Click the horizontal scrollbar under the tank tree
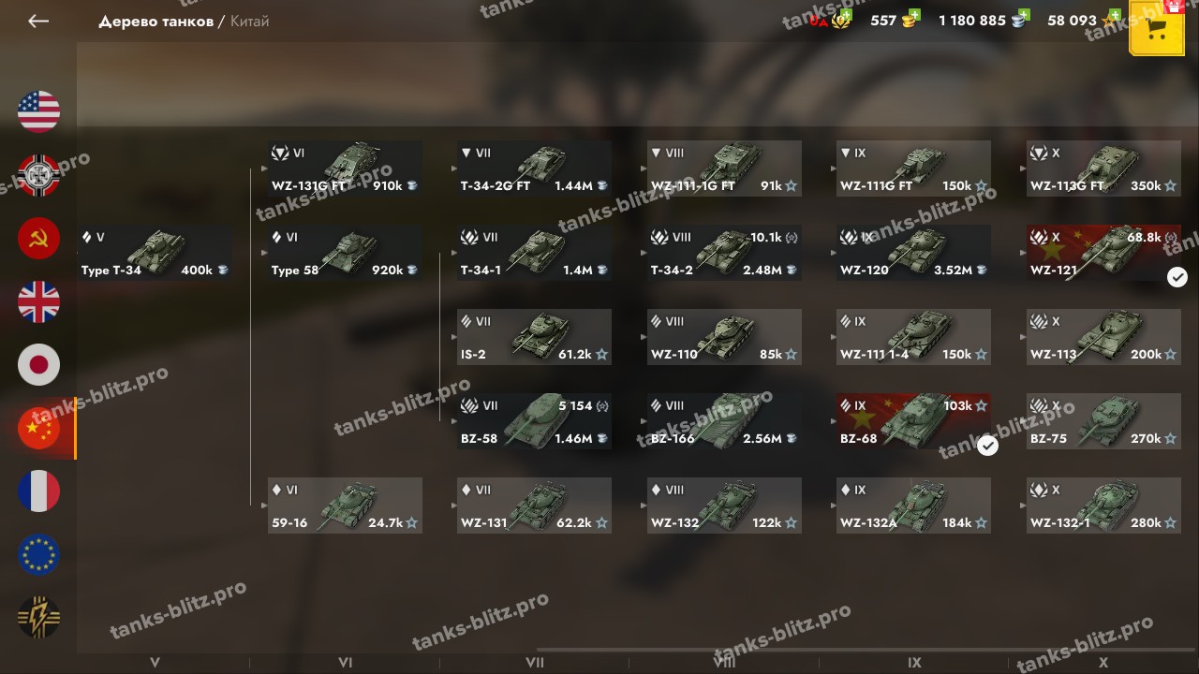Viewport: 1199px width, 674px height. [x=867, y=649]
